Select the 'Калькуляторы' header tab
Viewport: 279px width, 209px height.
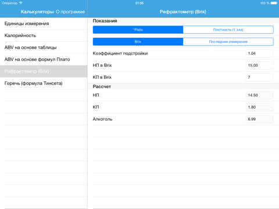click(x=37, y=12)
